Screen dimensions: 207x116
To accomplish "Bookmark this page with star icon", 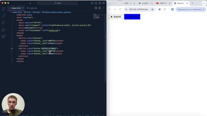I will coord(152,9).
